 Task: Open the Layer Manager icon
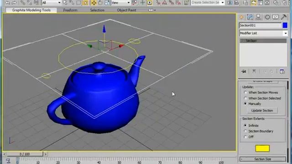(x=245, y=3)
